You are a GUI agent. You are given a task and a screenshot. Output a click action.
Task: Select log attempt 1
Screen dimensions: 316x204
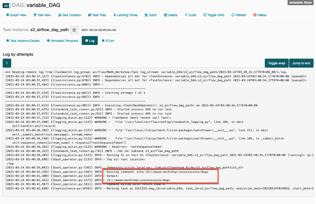click(7, 63)
